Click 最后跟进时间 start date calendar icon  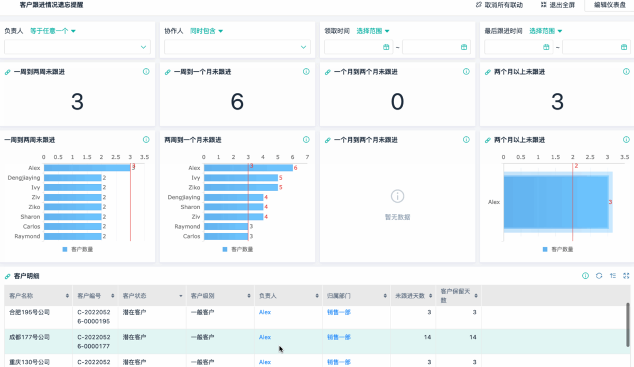546,47
